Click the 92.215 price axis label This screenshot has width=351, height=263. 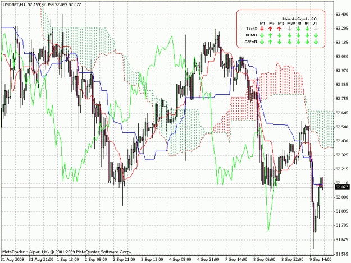tap(342, 169)
